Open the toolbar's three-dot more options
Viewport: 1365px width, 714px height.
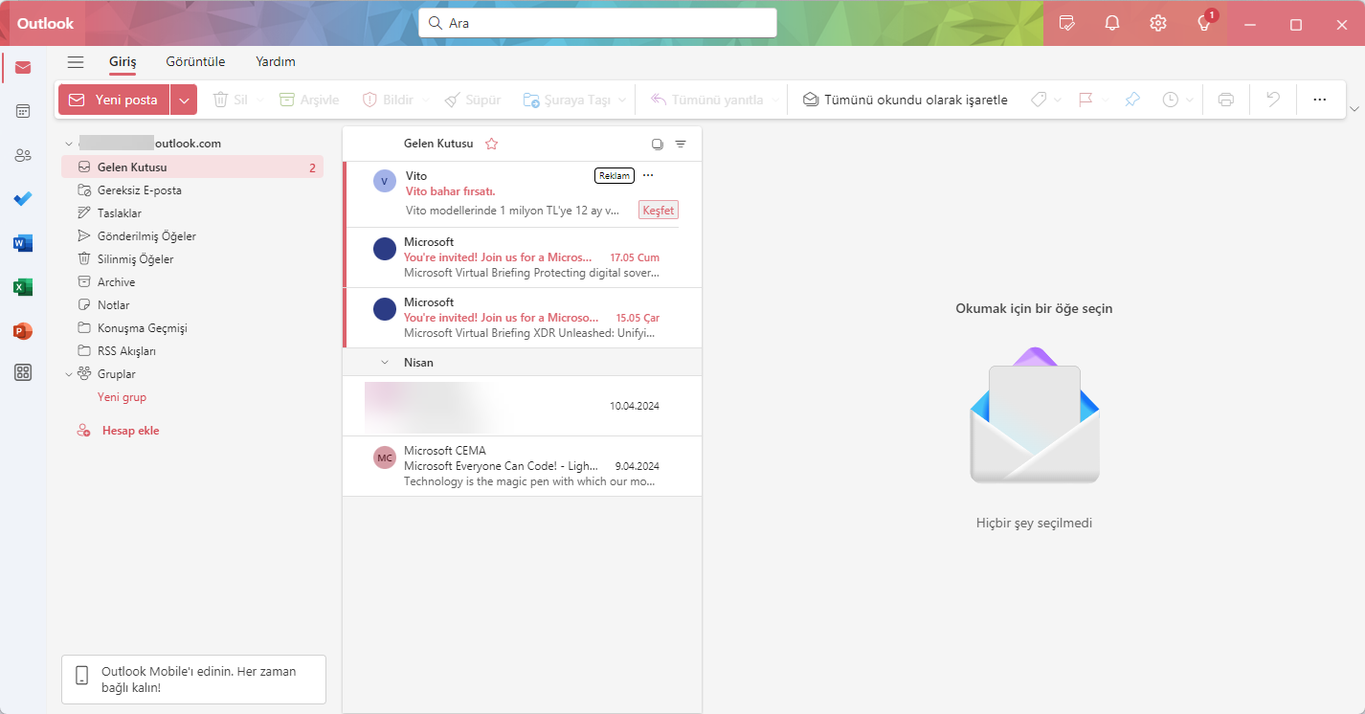coord(1320,100)
